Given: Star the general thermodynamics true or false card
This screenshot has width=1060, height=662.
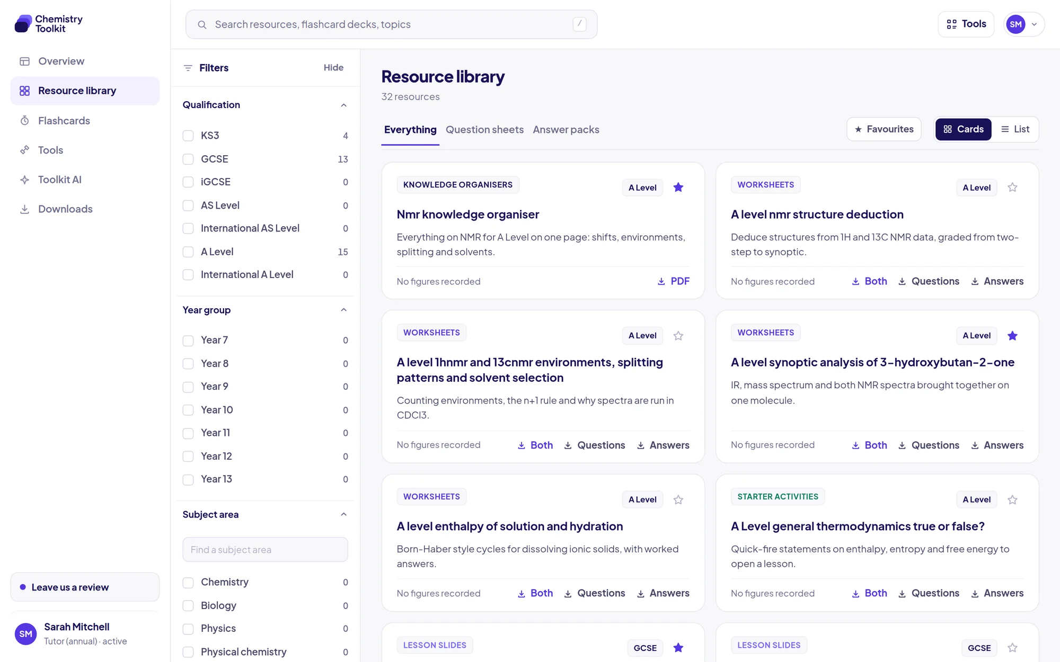Looking at the screenshot, I should point(1012,500).
